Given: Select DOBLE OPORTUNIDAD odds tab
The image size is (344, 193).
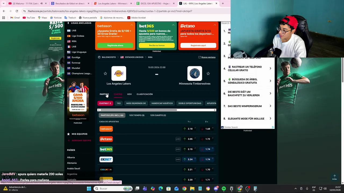Looking at the screenshot, I should click(190, 103).
